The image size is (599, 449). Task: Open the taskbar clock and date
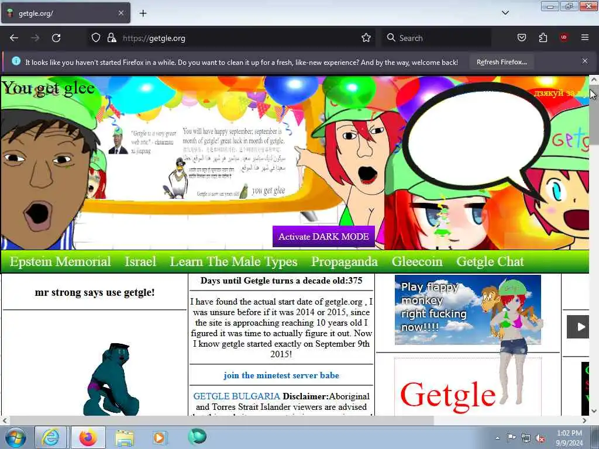point(569,438)
